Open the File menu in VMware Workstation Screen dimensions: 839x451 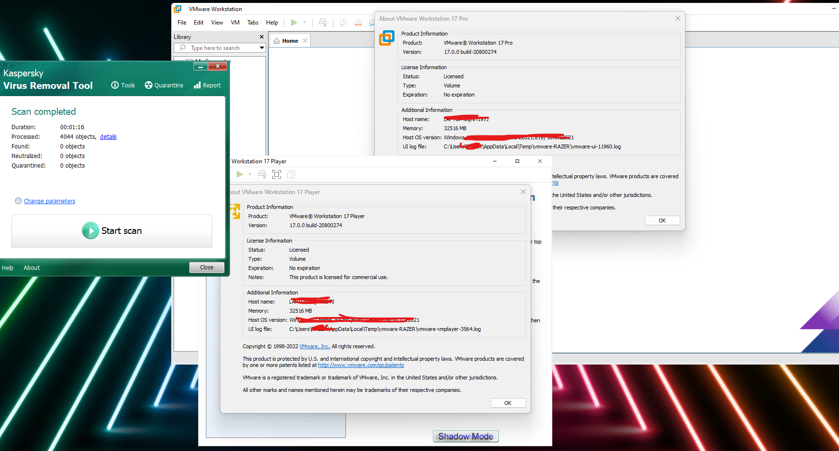(x=182, y=23)
